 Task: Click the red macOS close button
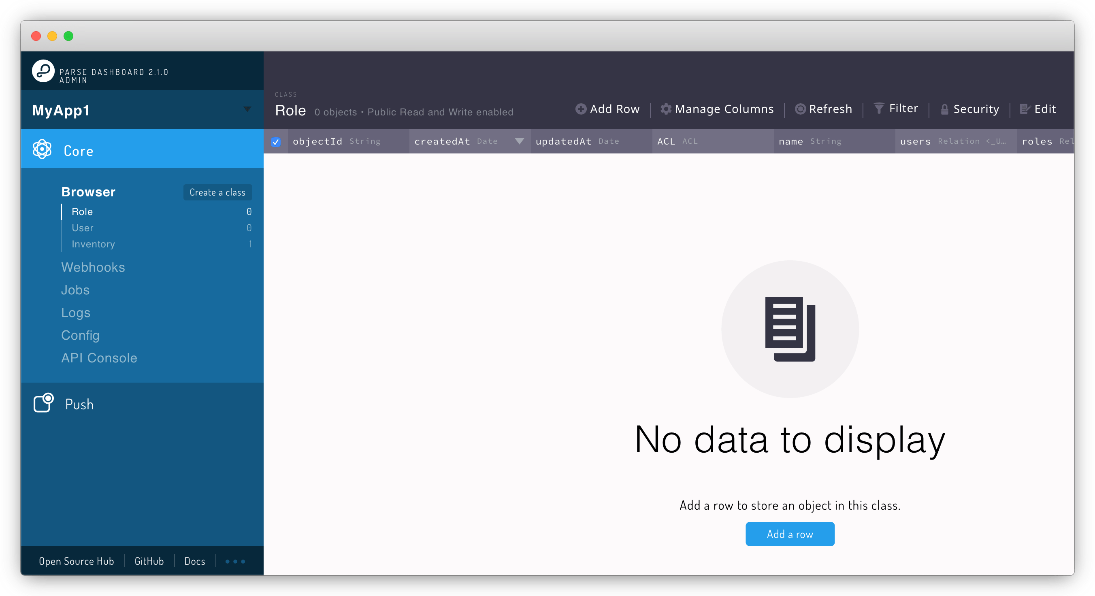(36, 36)
